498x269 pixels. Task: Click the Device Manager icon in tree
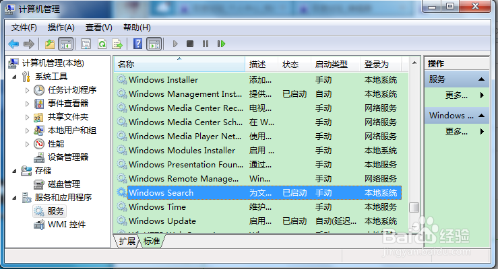click(38, 157)
